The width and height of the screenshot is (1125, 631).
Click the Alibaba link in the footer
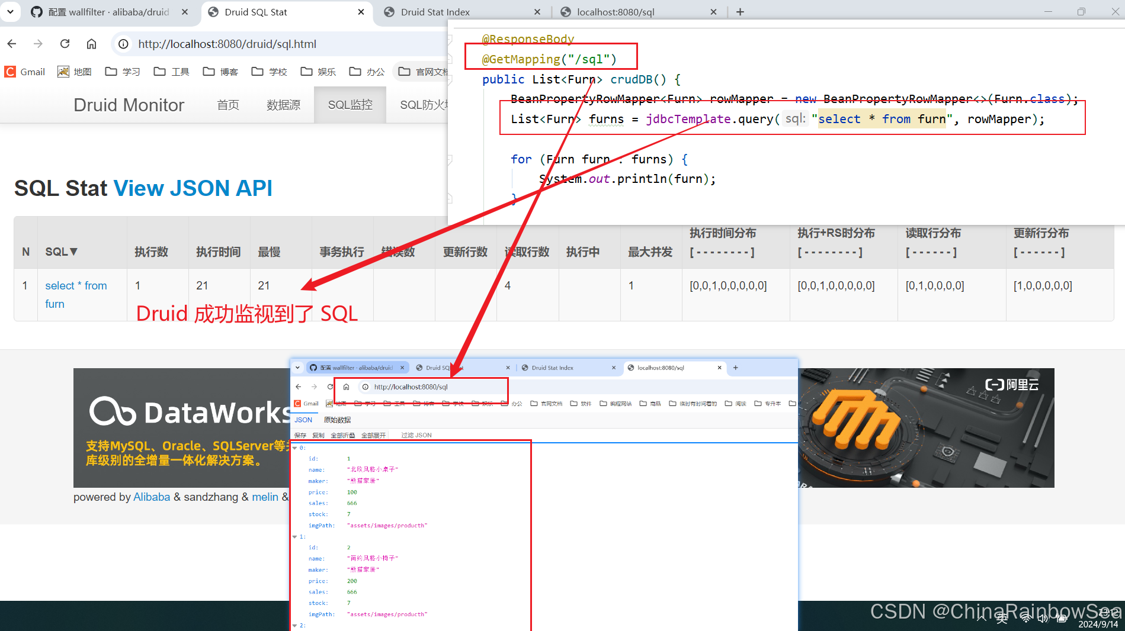[x=152, y=497]
